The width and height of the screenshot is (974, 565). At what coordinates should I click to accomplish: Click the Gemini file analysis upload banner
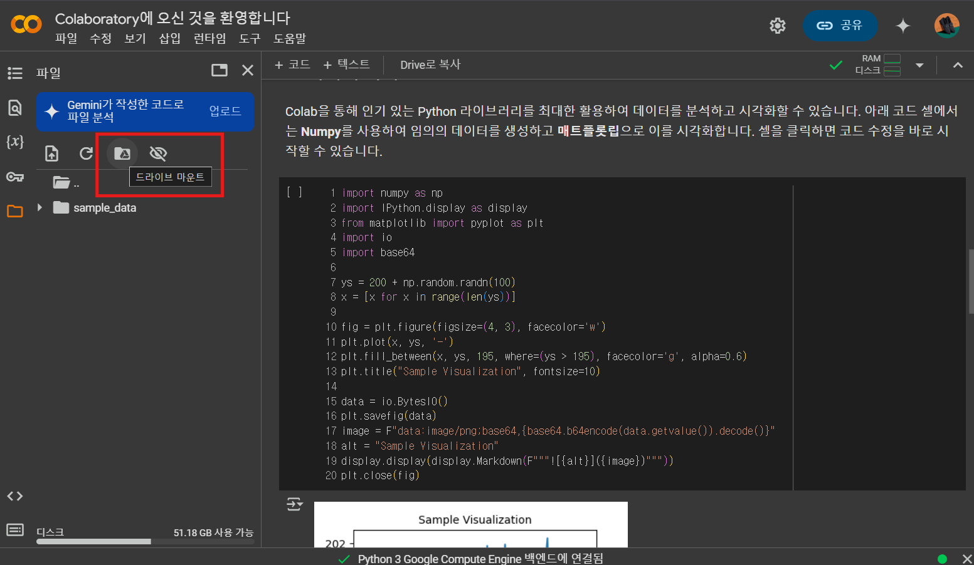[145, 111]
